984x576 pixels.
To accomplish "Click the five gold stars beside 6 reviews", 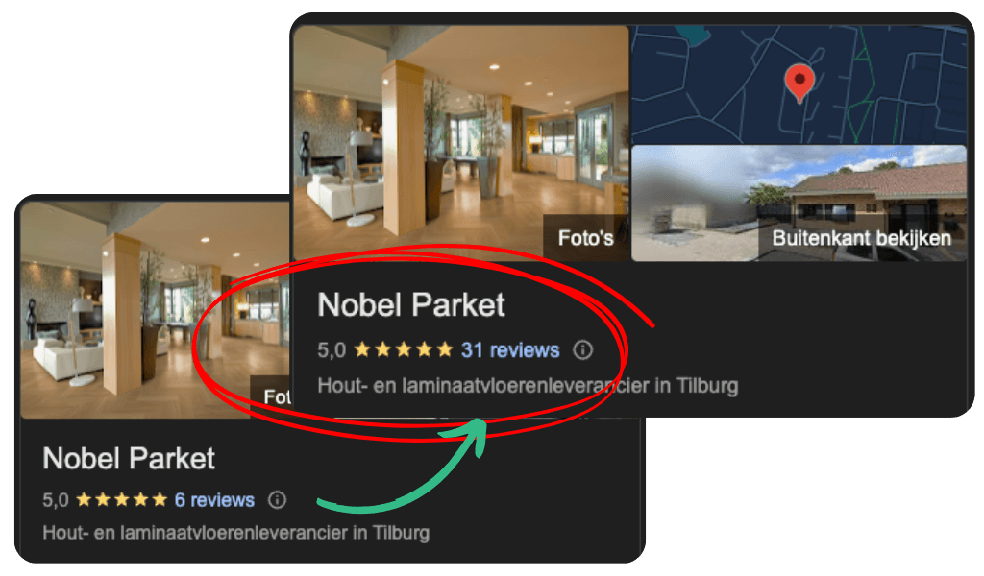I will pos(122,499).
